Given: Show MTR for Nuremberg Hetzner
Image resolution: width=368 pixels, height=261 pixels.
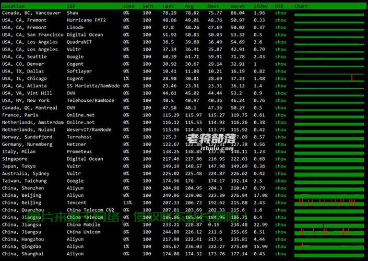Looking at the screenshot, I should (280, 144).
